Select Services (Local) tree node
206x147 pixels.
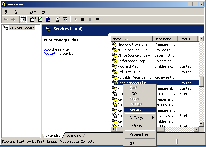click(x=21, y=27)
